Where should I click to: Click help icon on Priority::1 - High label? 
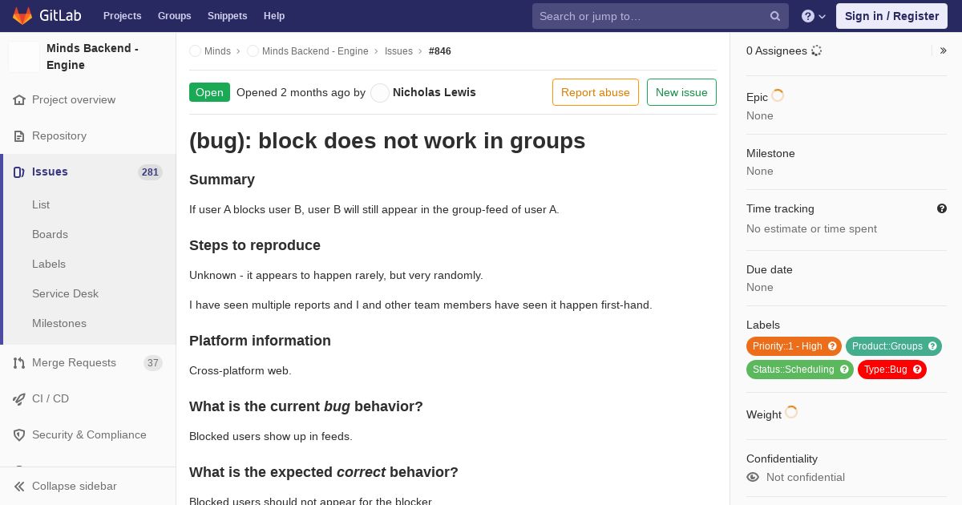click(832, 346)
